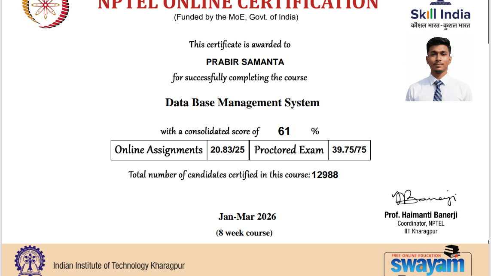
Task: Click the 'Coordinator, NPTEL' line
Action: tap(421, 224)
